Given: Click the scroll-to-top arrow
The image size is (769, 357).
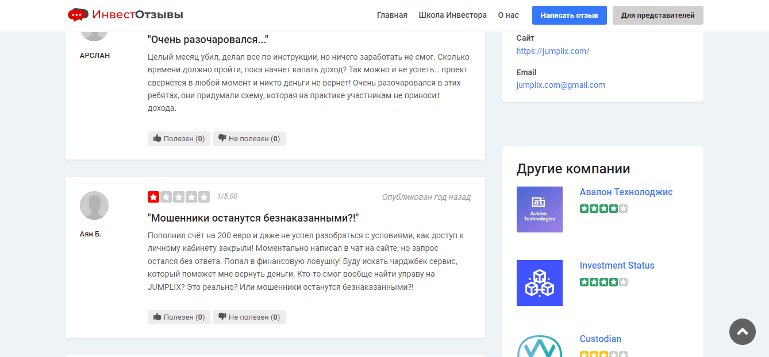Looking at the screenshot, I should (742, 332).
